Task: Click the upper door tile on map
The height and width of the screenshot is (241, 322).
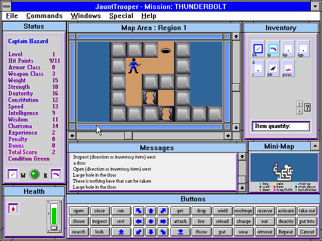Action: point(150,98)
